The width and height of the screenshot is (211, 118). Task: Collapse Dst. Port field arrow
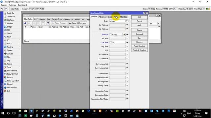point(127,42)
